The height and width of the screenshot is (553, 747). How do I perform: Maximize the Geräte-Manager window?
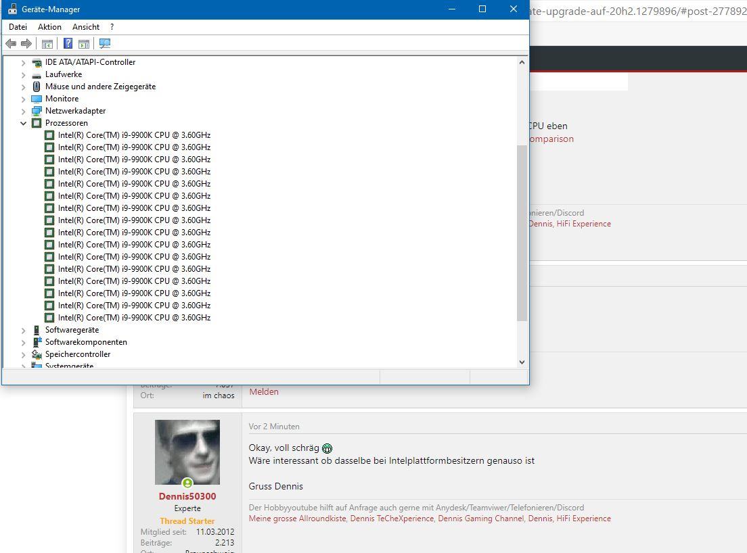482,9
